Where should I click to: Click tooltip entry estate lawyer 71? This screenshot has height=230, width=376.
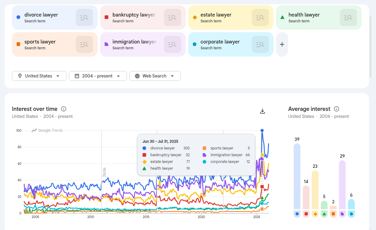(x=166, y=162)
